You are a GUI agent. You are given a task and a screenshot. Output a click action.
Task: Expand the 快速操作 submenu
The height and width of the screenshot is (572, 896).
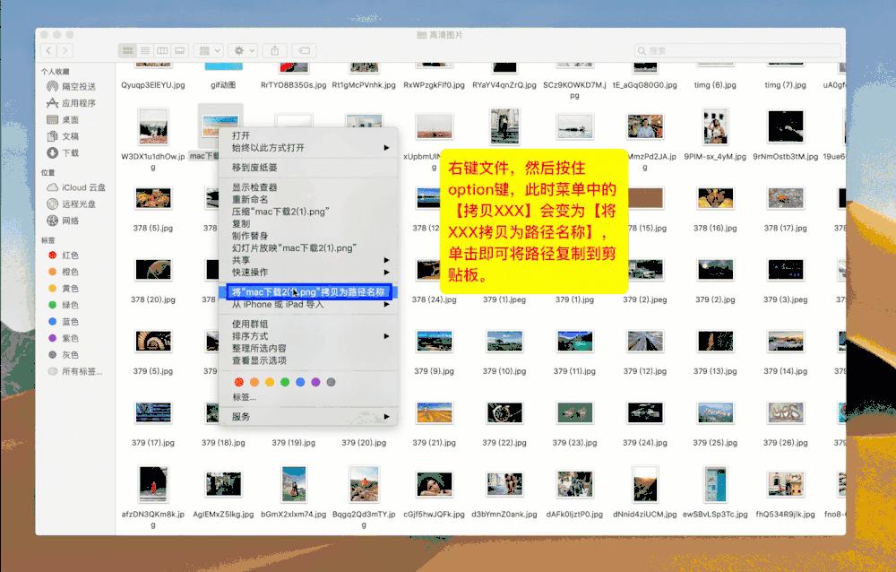pyautogui.click(x=308, y=272)
